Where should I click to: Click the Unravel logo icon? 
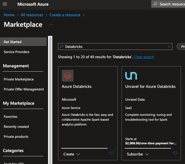131,76
